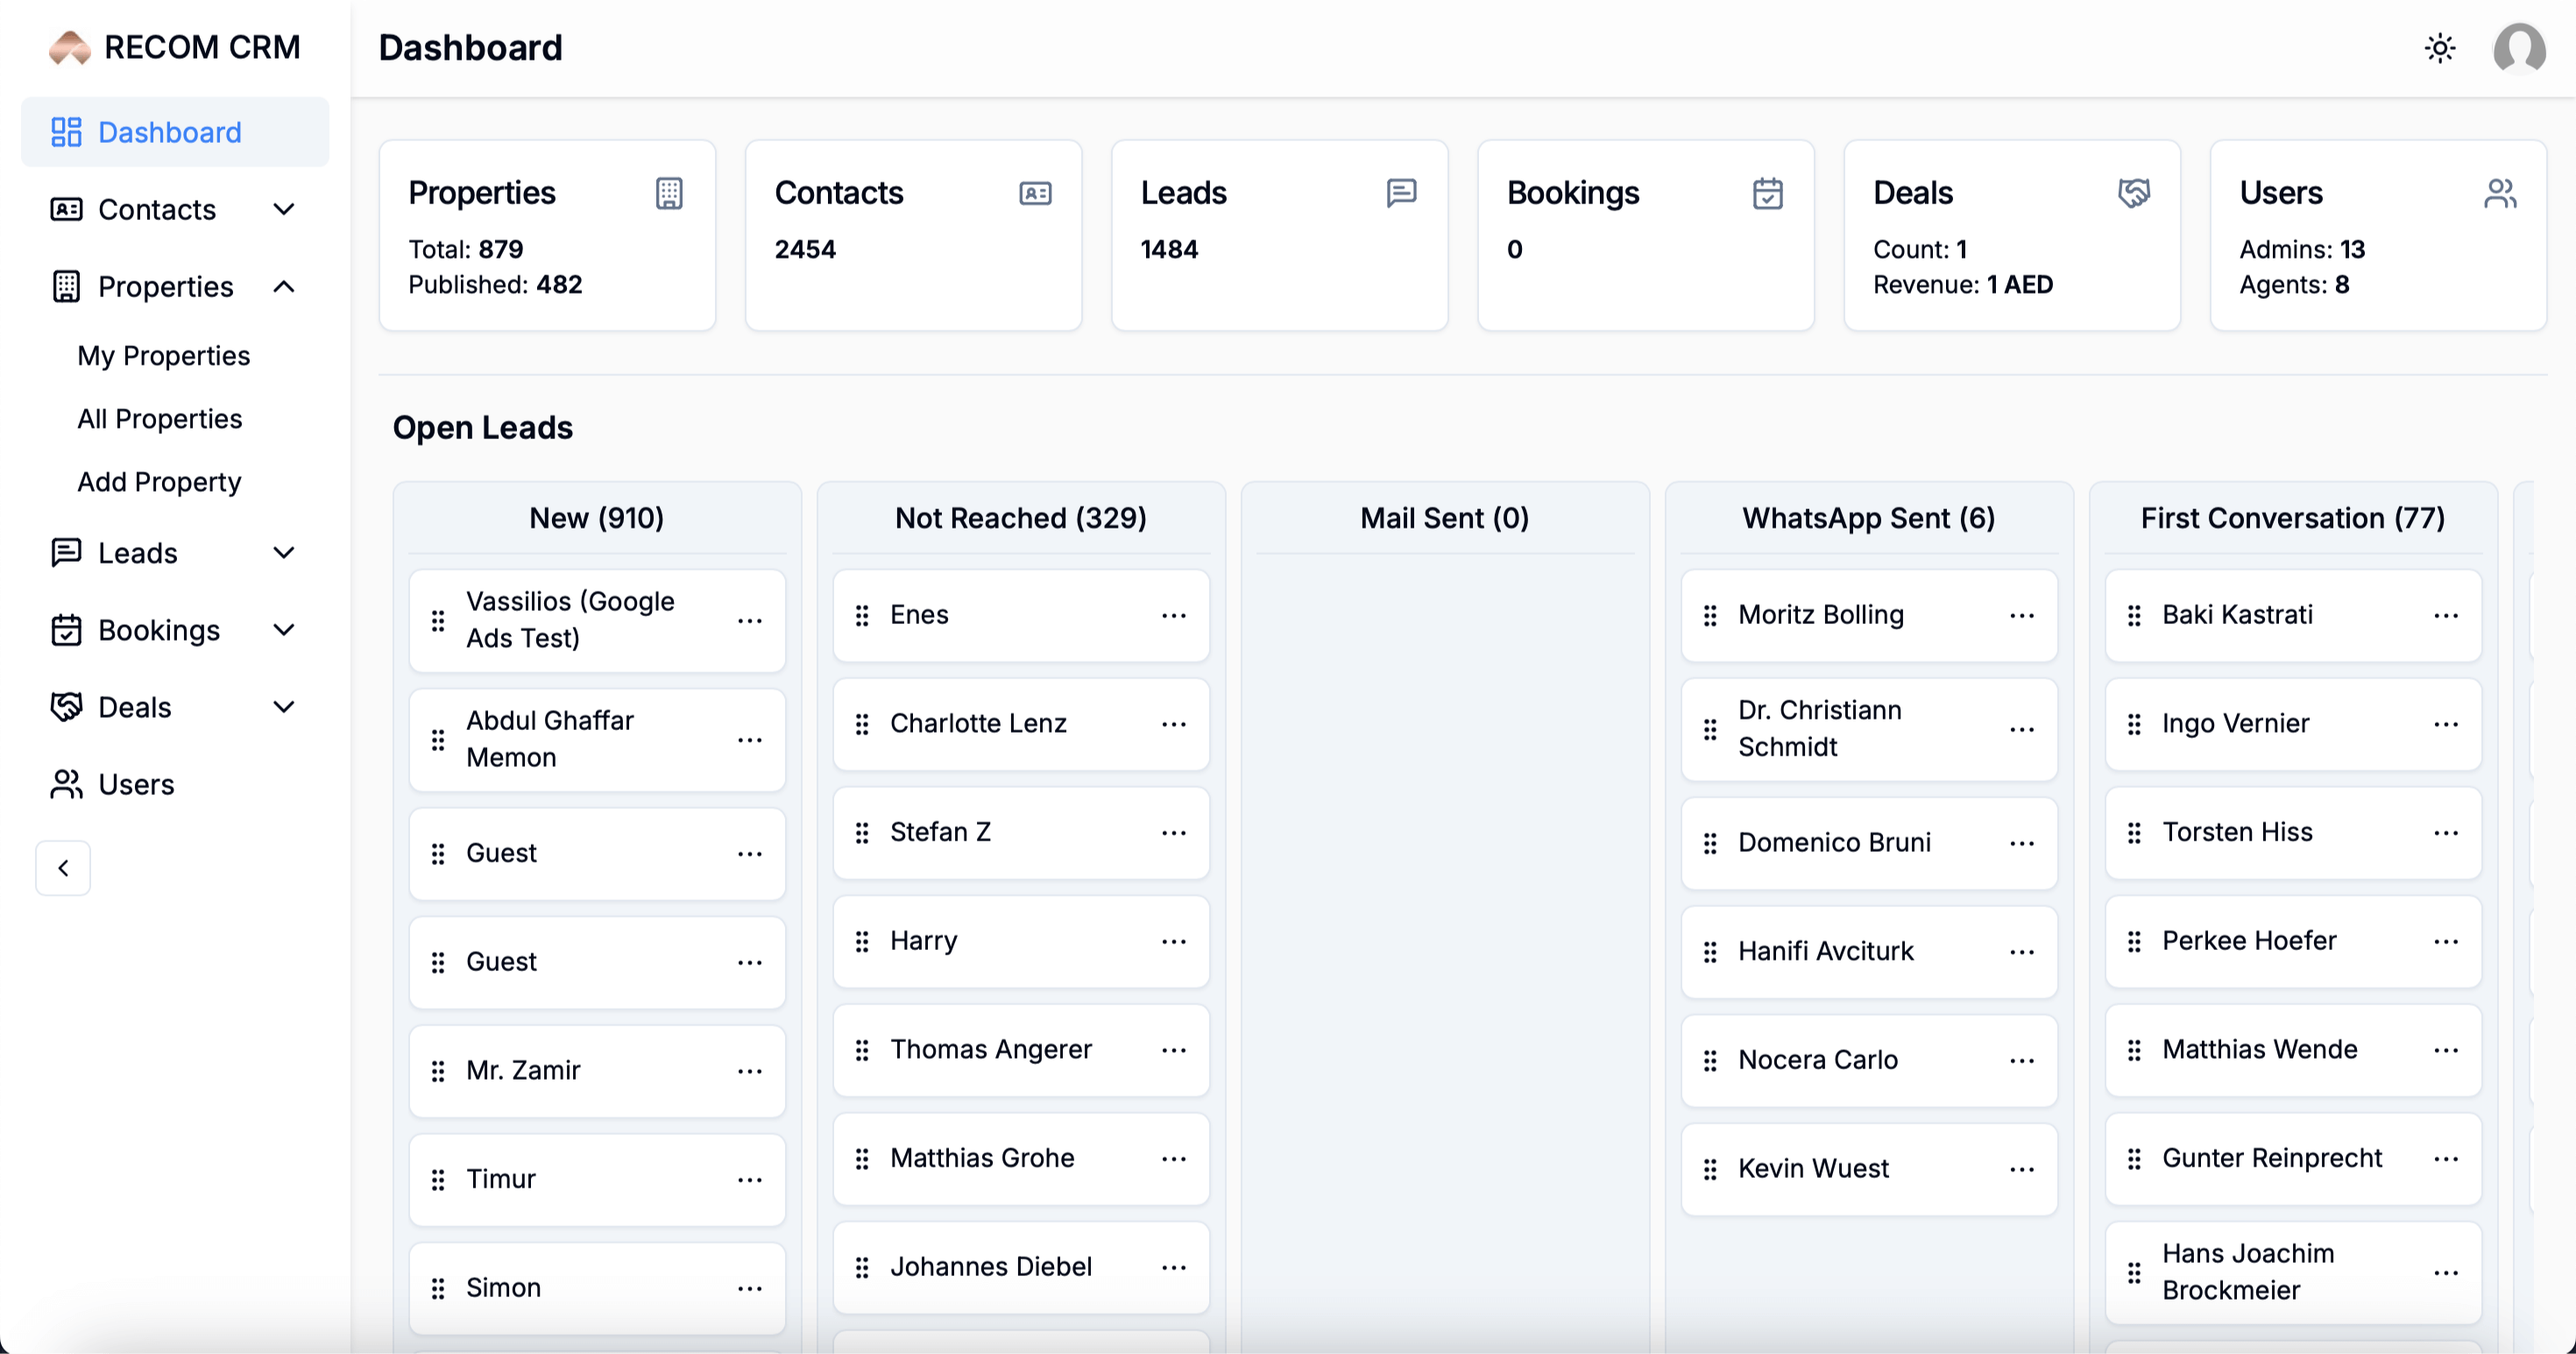Grab drag handle on Moritz Bolling card
The height and width of the screenshot is (1354, 2576).
point(1710,615)
